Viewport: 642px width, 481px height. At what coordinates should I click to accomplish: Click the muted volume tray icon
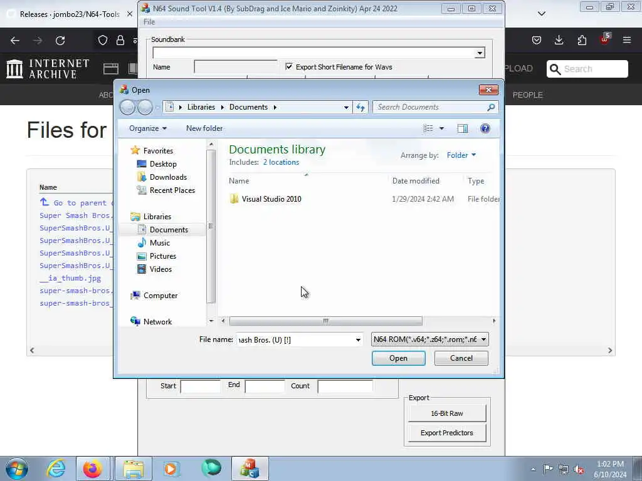(579, 469)
